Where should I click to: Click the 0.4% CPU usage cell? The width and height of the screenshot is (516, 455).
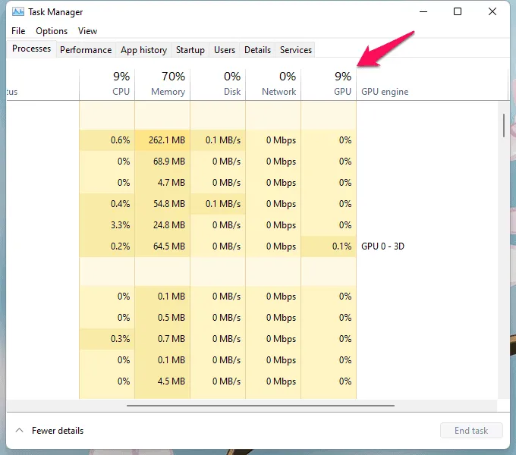click(x=107, y=204)
